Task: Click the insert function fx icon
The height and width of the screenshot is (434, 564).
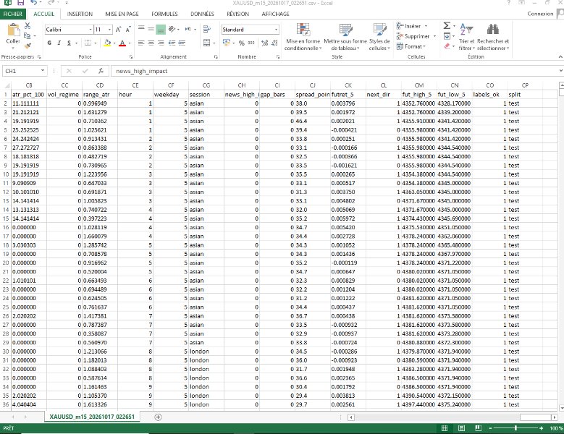Action: click(101, 71)
